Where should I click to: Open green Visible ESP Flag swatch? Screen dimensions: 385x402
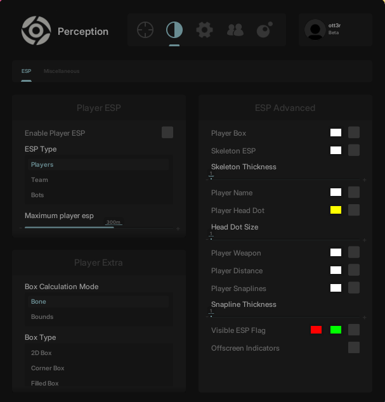click(336, 330)
